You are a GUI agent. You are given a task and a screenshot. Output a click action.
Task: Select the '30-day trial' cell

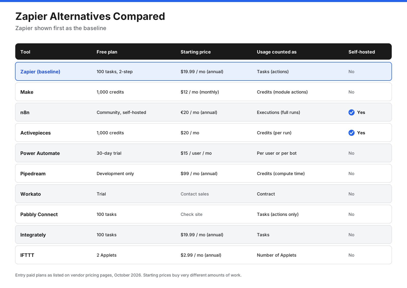tap(109, 153)
